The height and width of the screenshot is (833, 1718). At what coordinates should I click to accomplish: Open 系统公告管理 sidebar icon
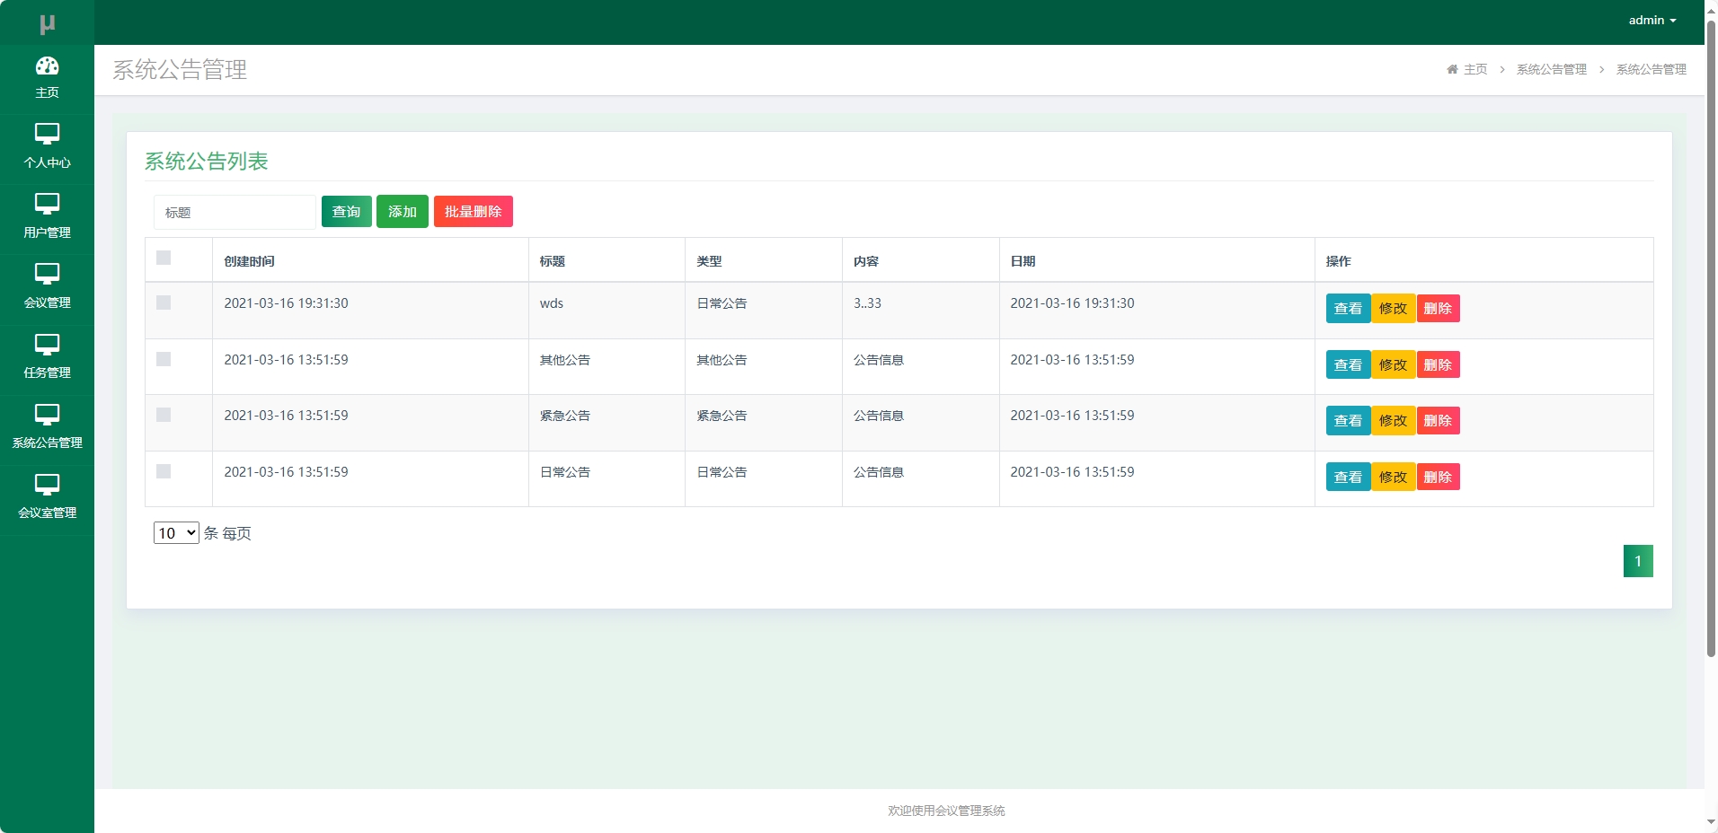click(x=47, y=415)
